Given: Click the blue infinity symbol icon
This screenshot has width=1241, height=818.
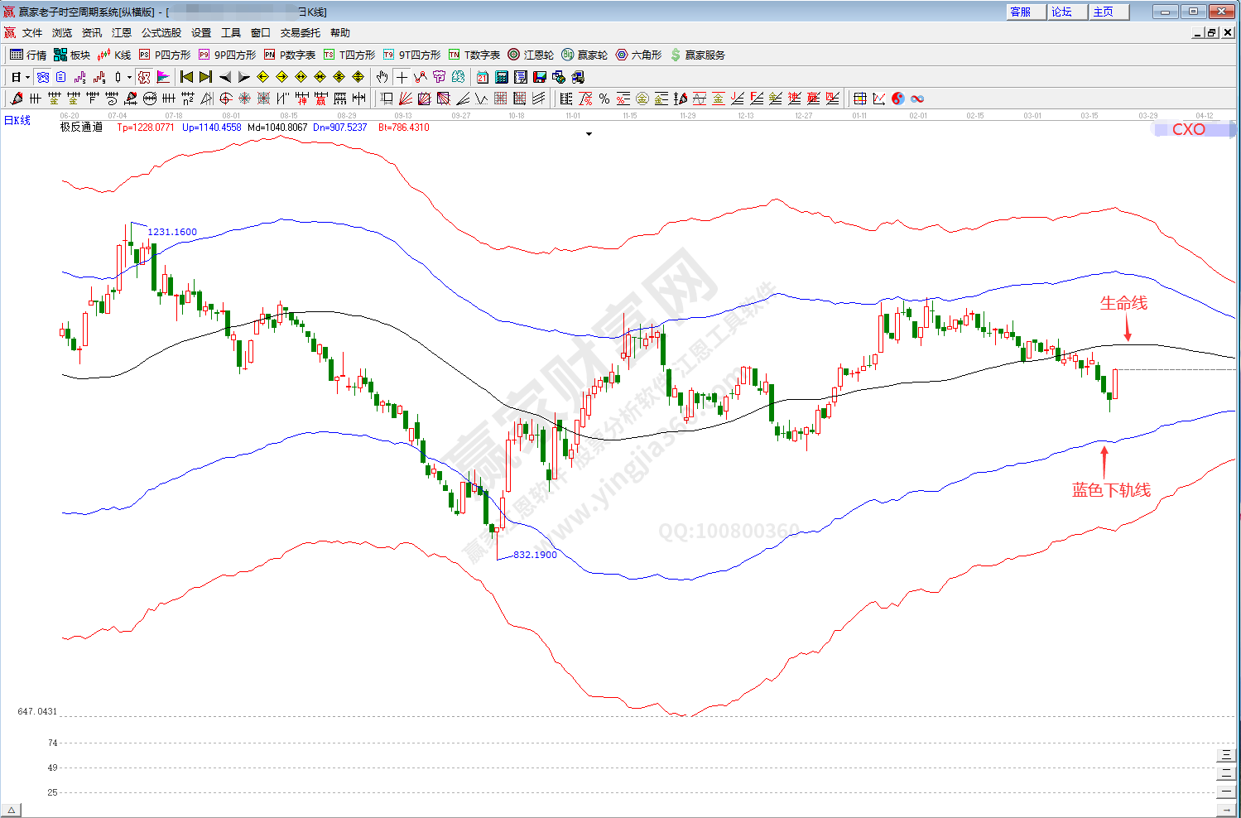Looking at the screenshot, I should [917, 99].
